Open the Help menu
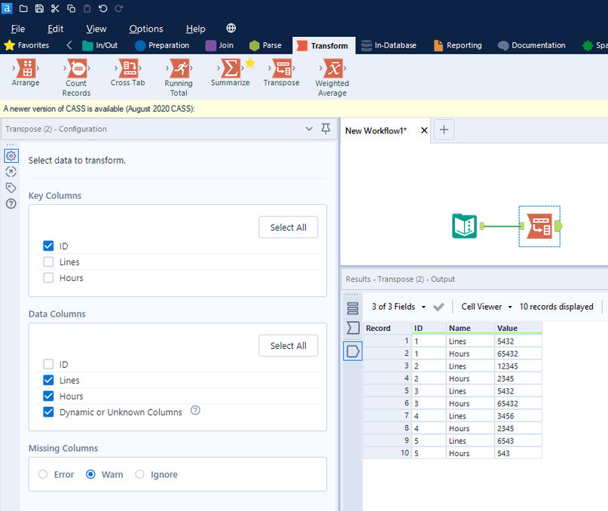Image resolution: width=608 pixels, height=511 pixels. pyautogui.click(x=195, y=29)
